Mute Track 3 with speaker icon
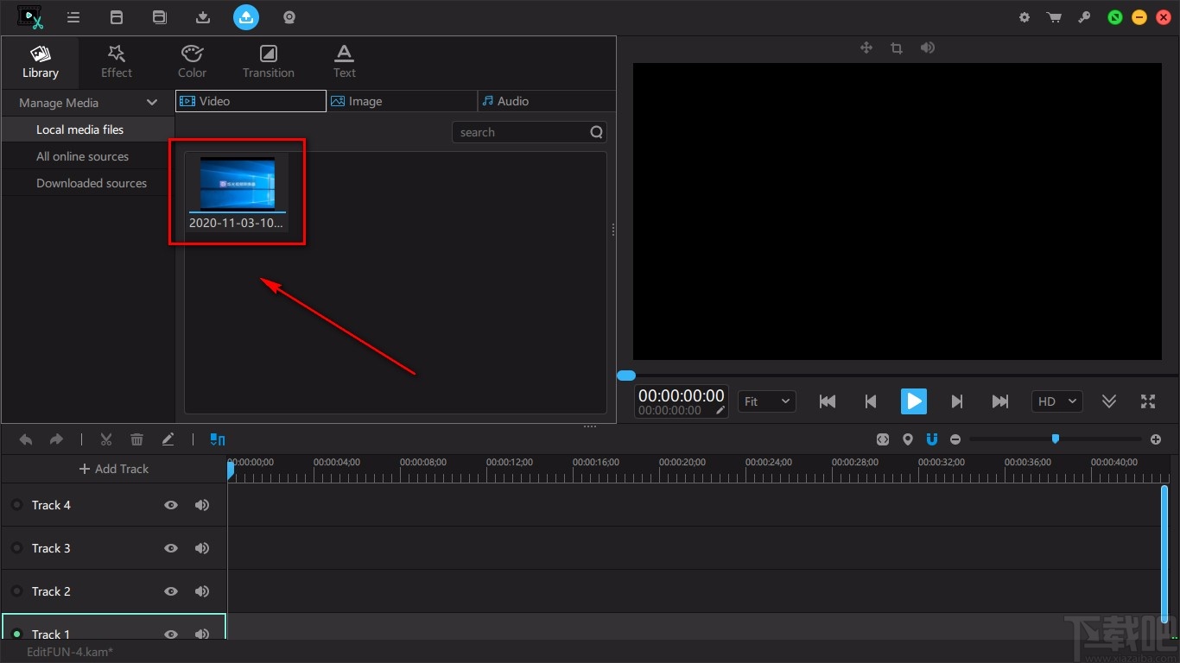Viewport: 1180px width, 663px height. [x=202, y=548]
